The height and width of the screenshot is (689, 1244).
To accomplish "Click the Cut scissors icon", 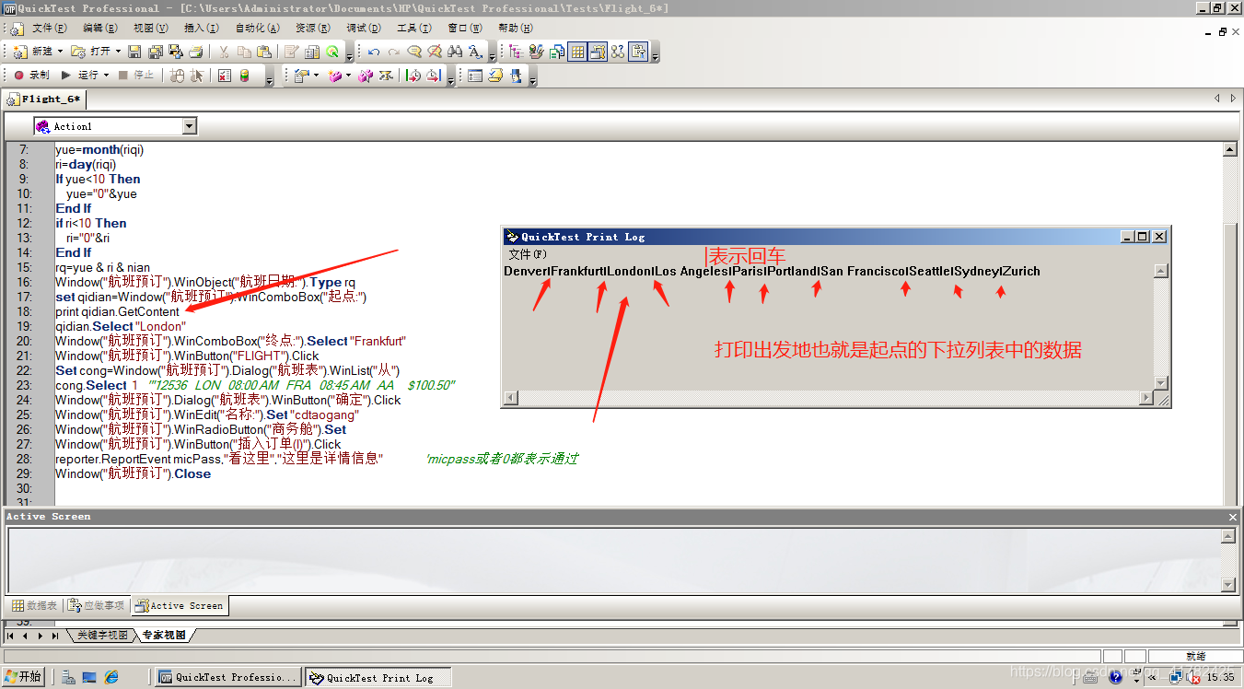I will point(224,52).
